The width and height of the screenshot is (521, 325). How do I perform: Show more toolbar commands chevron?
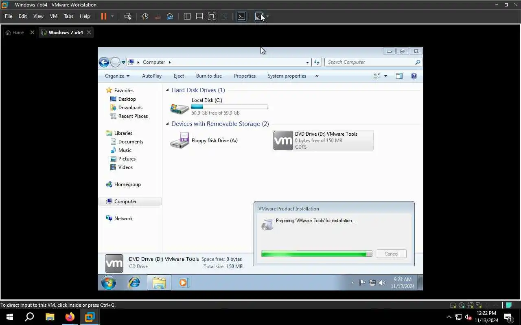[x=317, y=76]
